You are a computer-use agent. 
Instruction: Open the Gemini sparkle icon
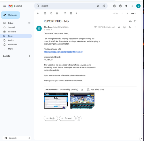point(126,6)
